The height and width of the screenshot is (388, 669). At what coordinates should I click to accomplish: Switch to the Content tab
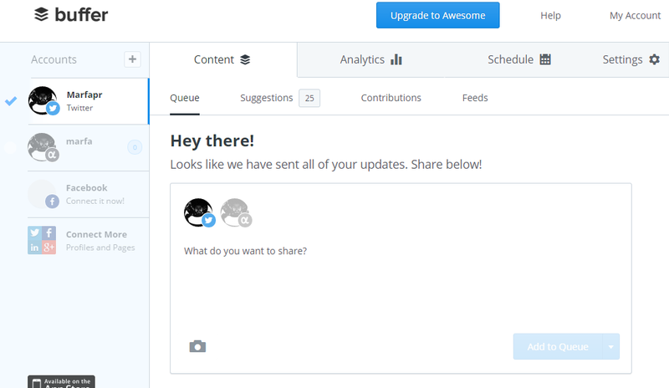click(x=222, y=59)
